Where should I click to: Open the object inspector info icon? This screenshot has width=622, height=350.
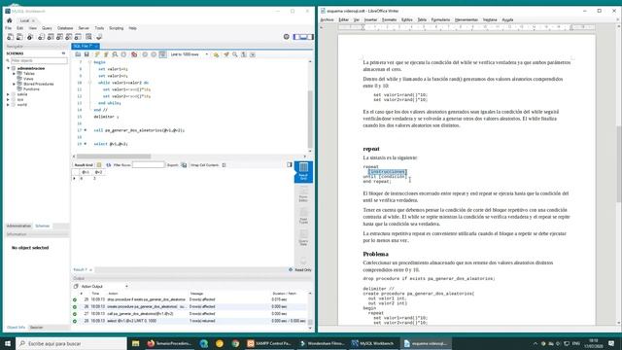point(30,37)
